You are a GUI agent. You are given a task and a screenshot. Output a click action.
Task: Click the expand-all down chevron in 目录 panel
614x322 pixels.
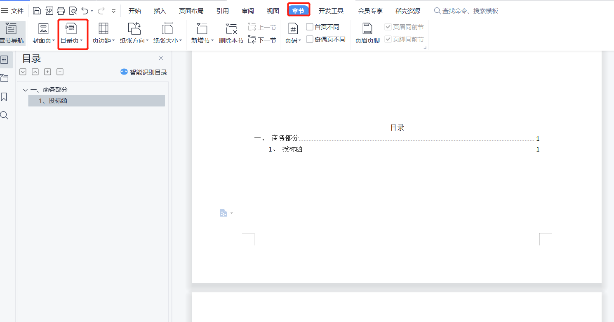coord(23,72)
